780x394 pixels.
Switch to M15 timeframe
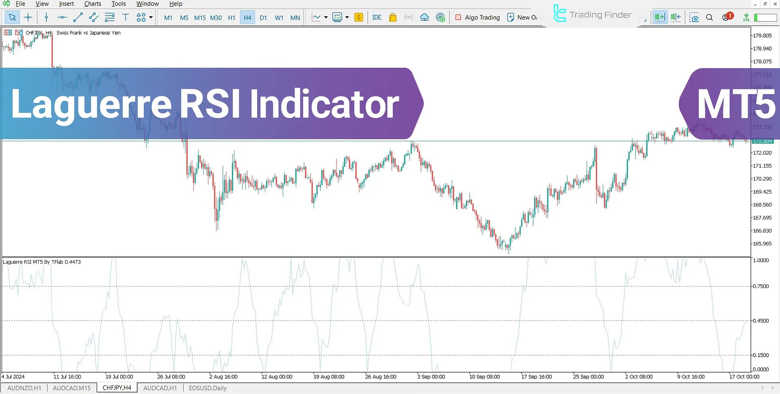(x=200, y=18)
